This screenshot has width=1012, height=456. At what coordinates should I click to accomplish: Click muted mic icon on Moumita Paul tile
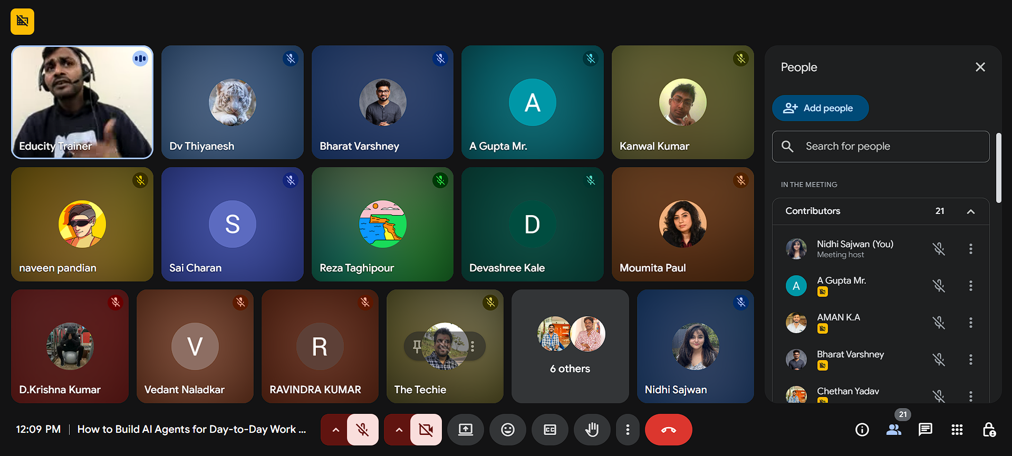coord(741,180)
